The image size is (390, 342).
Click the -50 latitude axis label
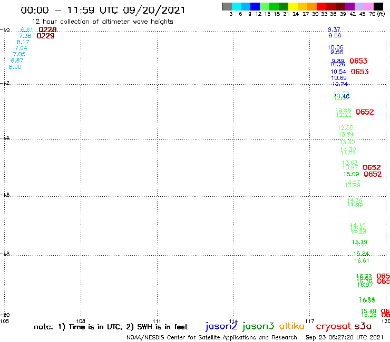click(x=5, y=315)
